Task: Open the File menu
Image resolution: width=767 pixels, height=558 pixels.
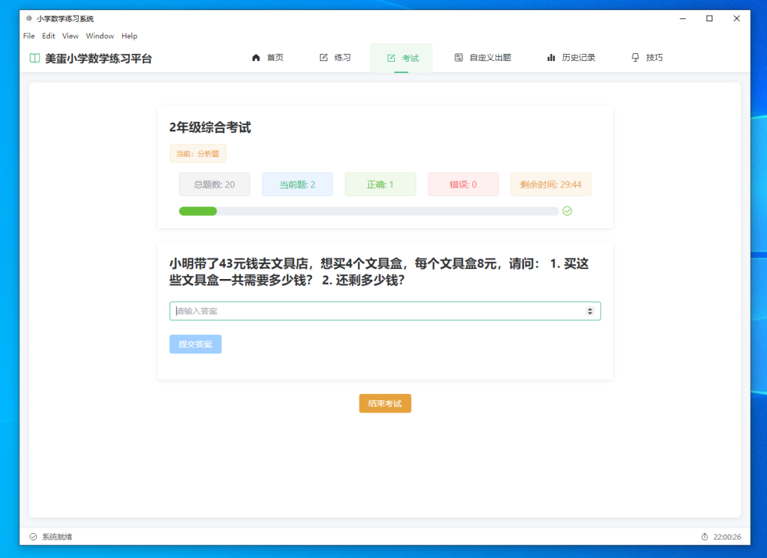Action: 29,35
